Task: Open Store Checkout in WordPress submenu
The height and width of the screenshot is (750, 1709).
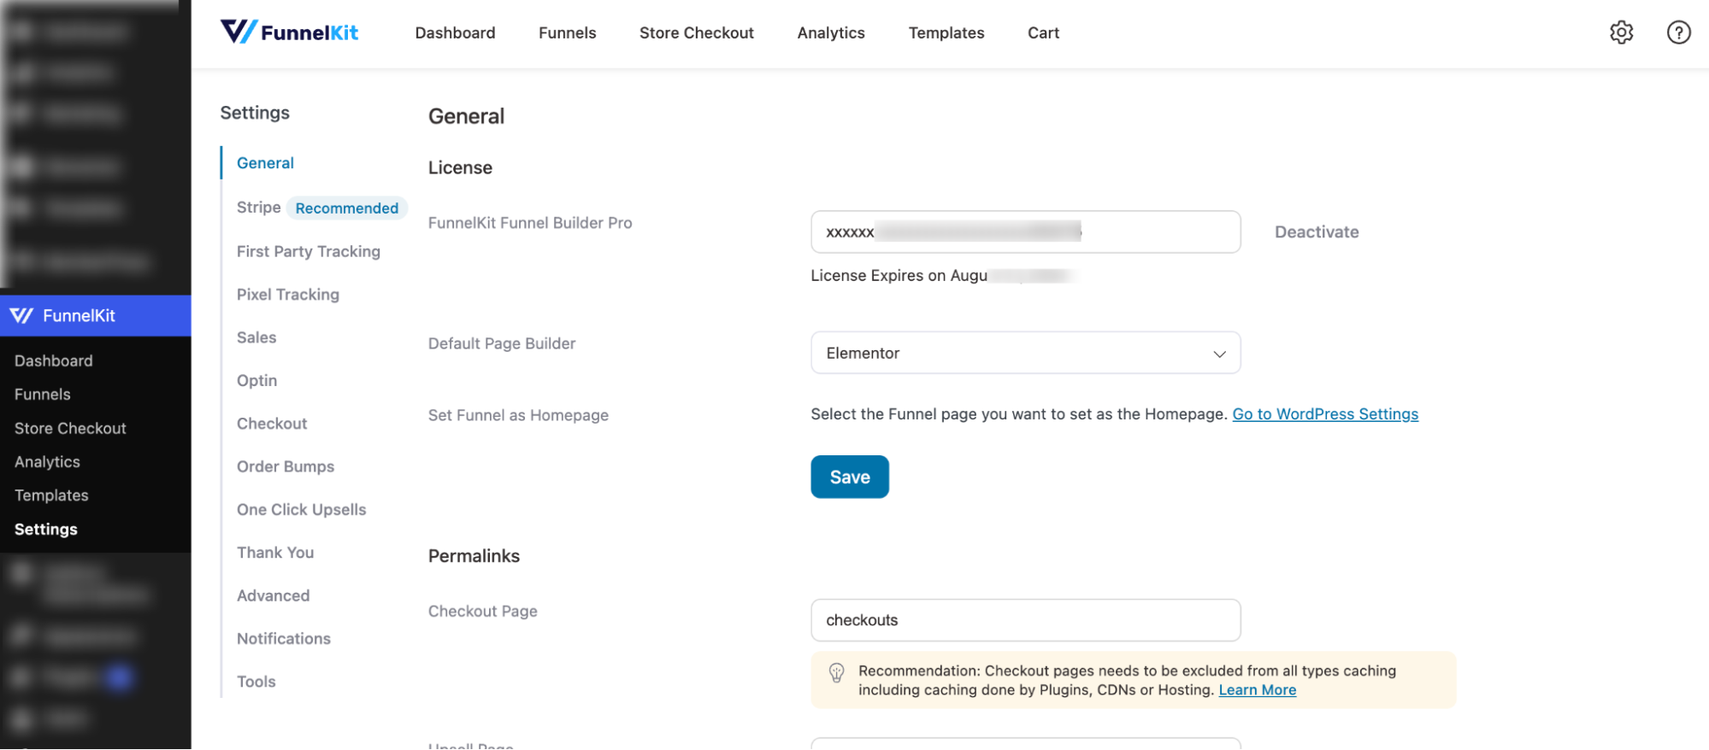Action: (70, 429)
